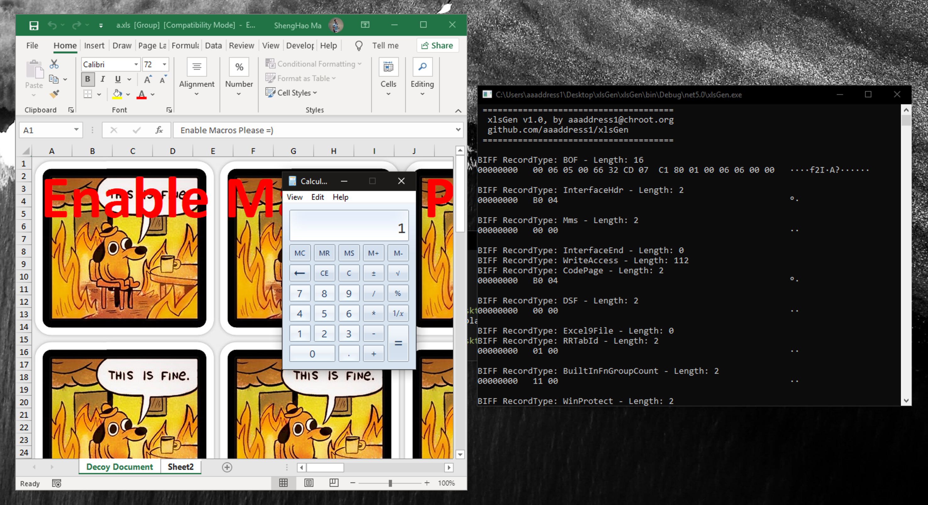This screenshot has width=928, height=505.
Task: Open the Name Box dropdown arrow
Action: [x=76, y=130]
